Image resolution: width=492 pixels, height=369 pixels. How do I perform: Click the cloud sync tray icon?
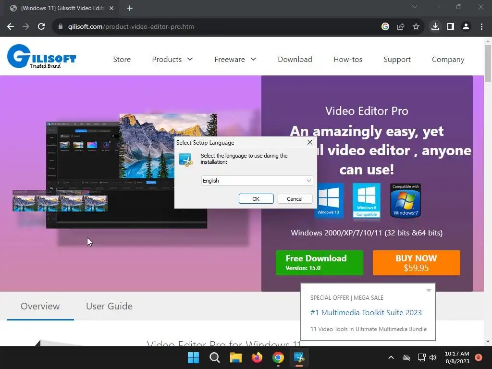(406, 357)
